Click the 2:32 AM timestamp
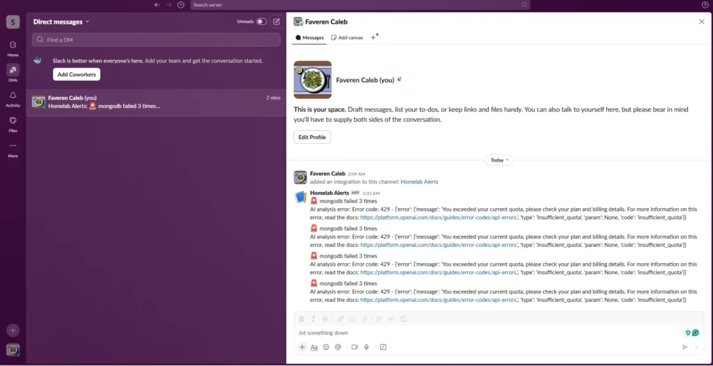Viewport: 713px width, 366px height. pyautogui.click(x=371, y=193)
